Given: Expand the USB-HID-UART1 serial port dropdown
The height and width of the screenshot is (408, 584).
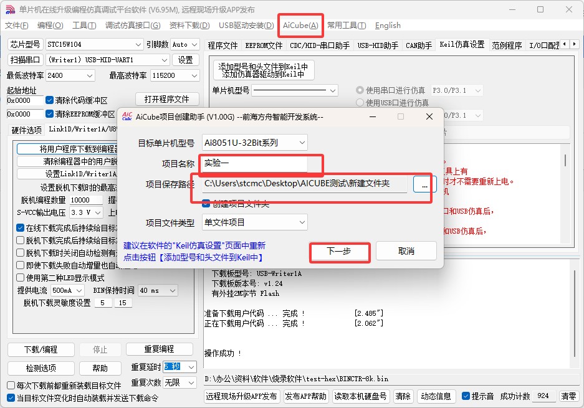Looking at the screenshot, I should [x=165, y=60].
